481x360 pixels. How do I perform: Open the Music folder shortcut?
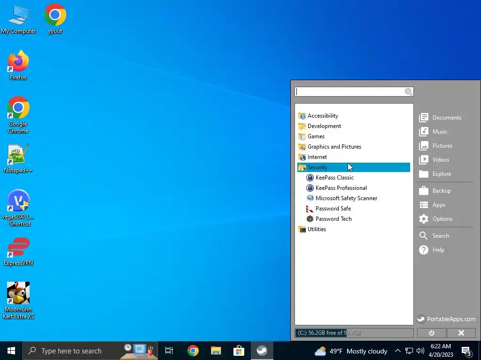coord(433,132)
